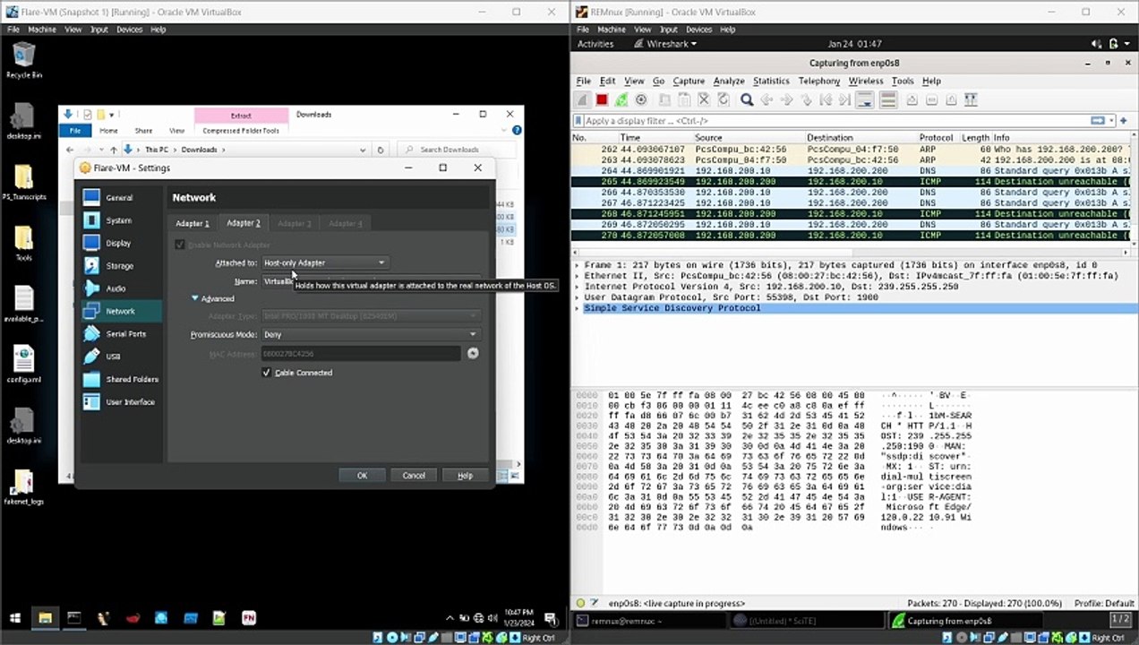Go to the first packet in Wireshark
Image resolution: width=1139 pixels, height=645 pixels.
tap(826, 100)
